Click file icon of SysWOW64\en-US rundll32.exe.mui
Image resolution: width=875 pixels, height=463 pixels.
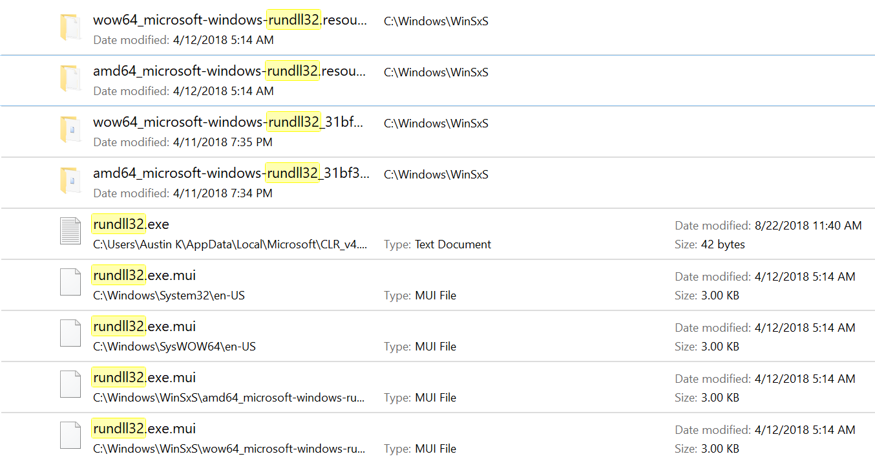point(70,334)
